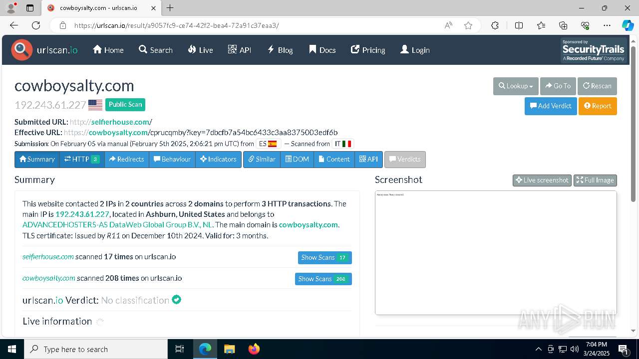Click the Windows Start button
Screen dimensions: 639x359
click(12, 349)
